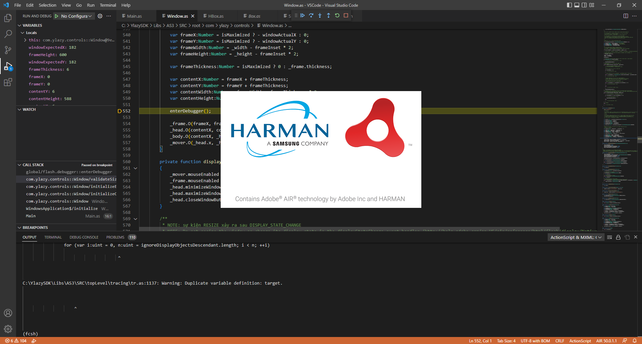Click Step Over in the debug toolbar

coord(311,15)
